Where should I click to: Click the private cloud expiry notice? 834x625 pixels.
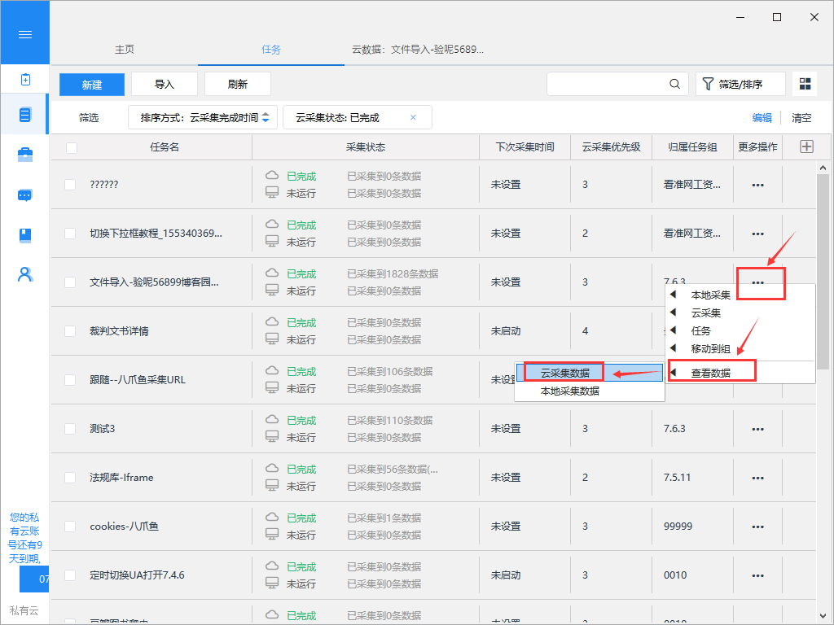[x=24, y=537]
